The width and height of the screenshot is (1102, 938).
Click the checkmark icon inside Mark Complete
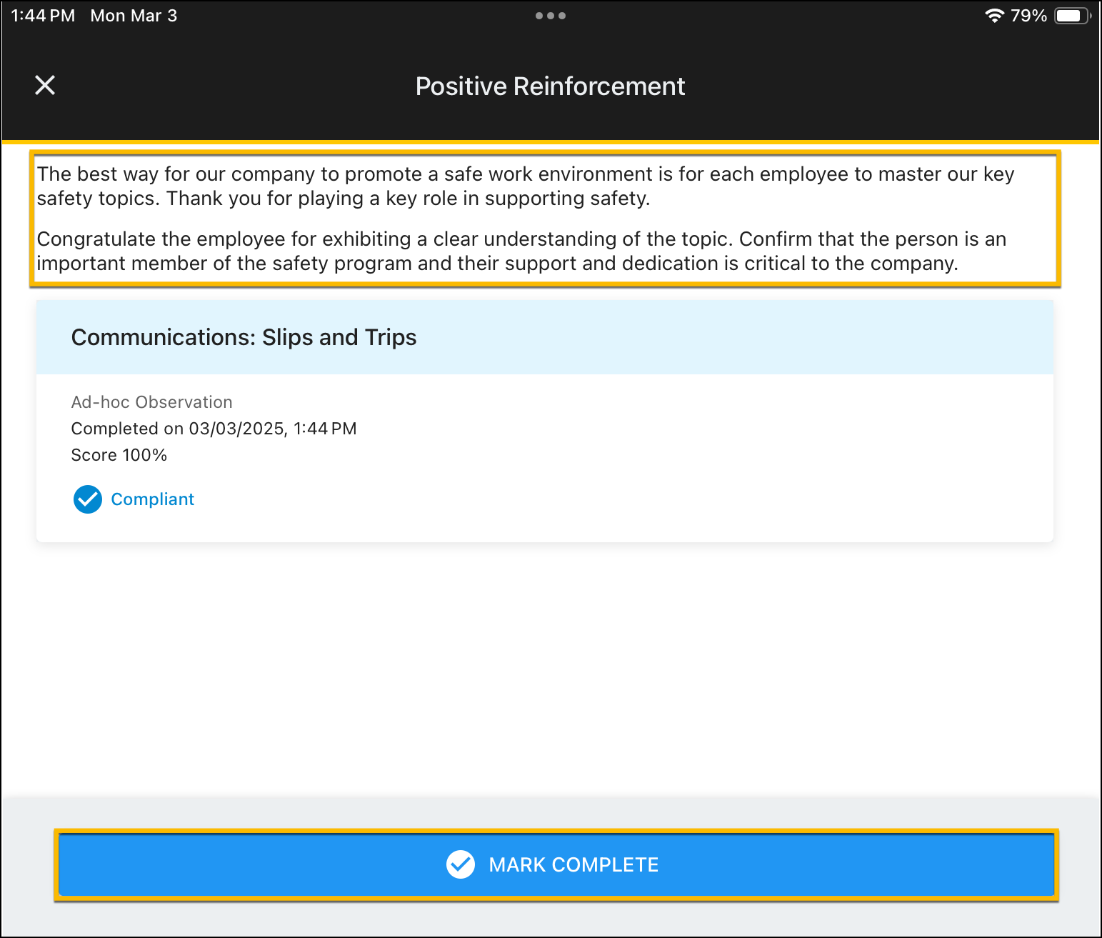tap(461, 864)
